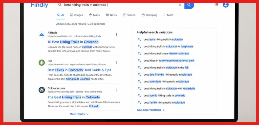259x125 pixels.
Task: Switch to the Videos tab
Action: click(x=129, y=15)
